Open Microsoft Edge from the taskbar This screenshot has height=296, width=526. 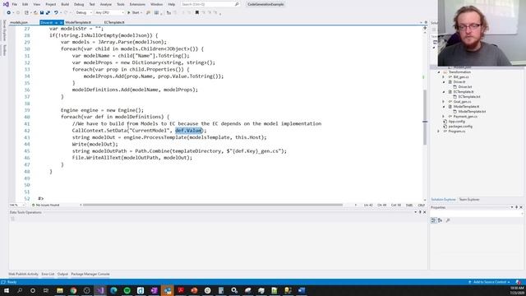coord(113,290)
